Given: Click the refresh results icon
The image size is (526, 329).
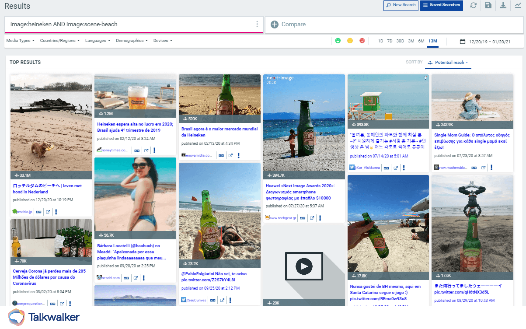Looking at the screenshot, I should point(473,5).
